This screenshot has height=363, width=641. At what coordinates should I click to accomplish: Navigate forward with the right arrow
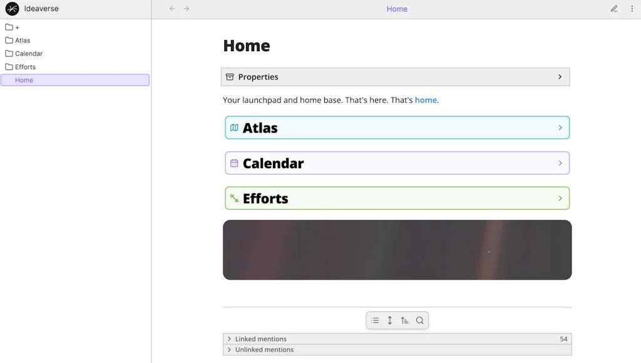(187, 9)
